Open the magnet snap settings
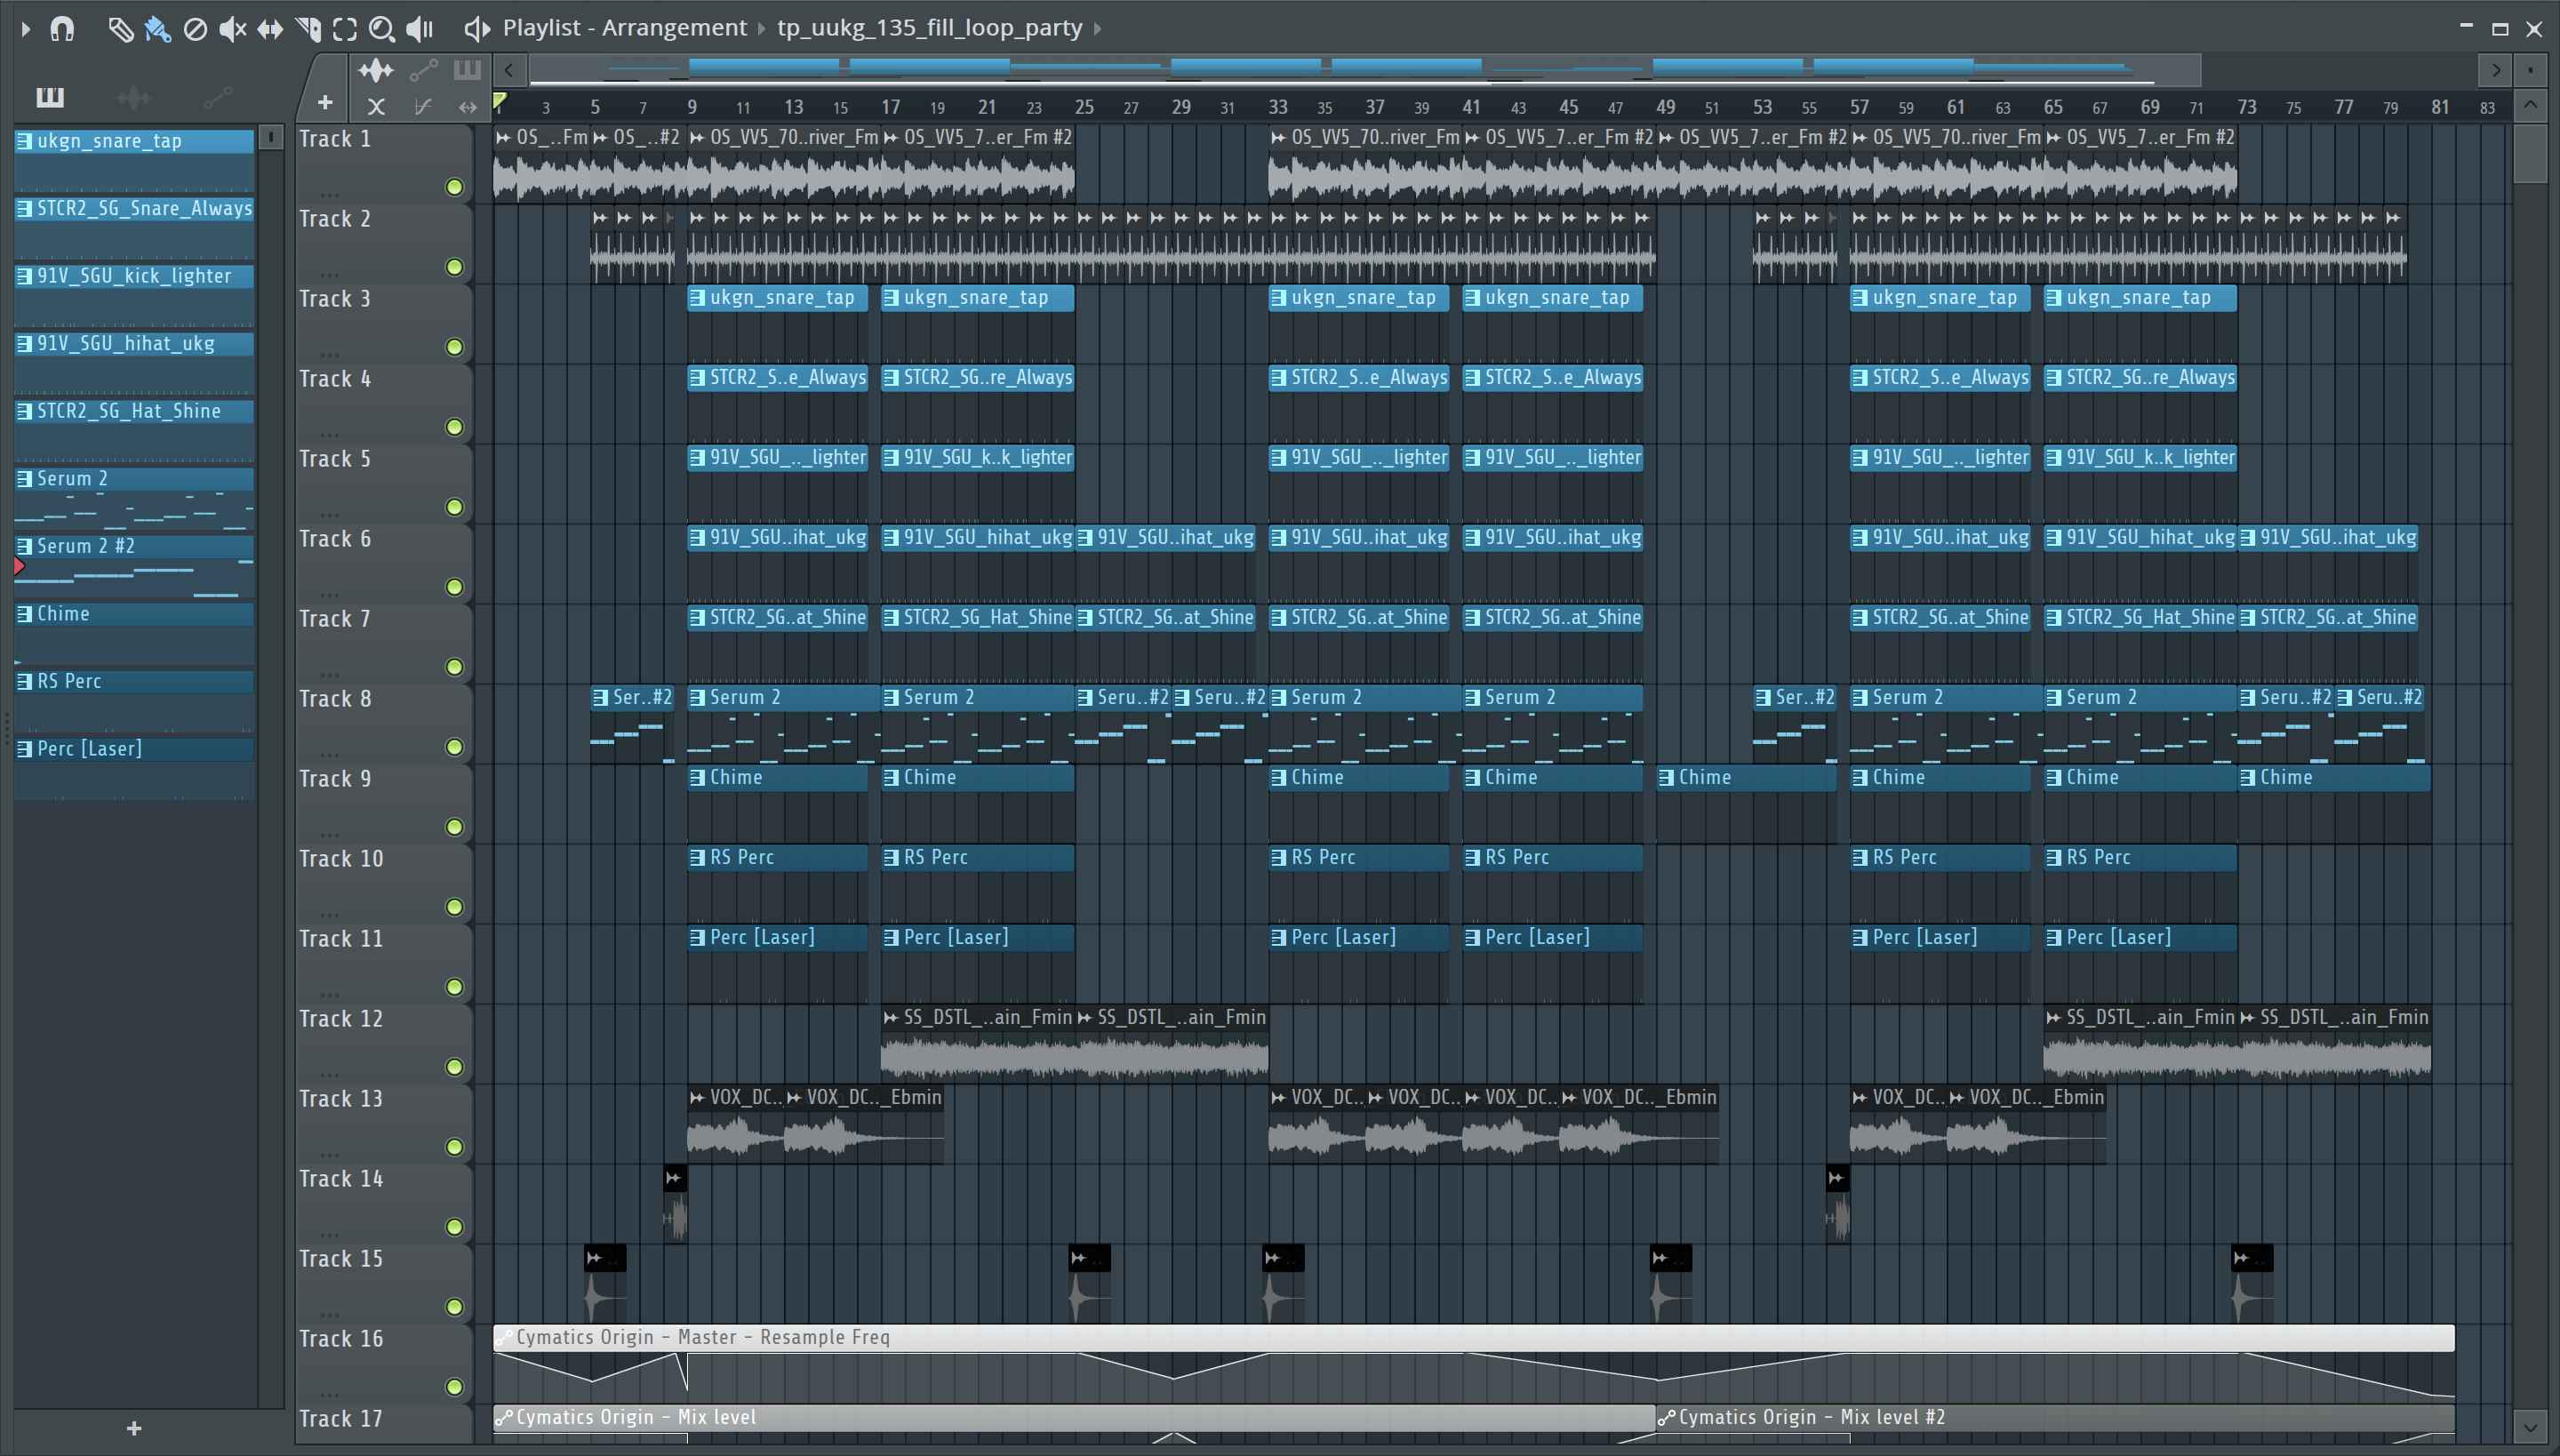 [62, 29]
